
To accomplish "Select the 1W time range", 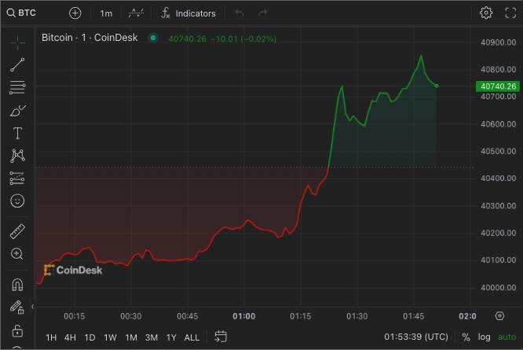I will click(x=110, y=337).
